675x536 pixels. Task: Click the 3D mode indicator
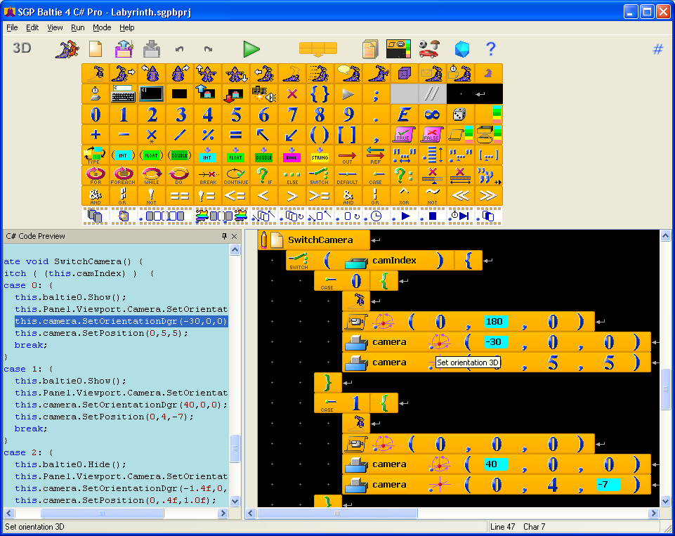[x=22, y=48]
